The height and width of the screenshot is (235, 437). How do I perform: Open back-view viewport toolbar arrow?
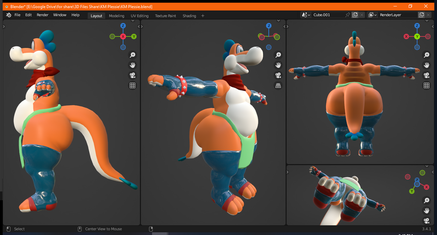click(287, 27)
